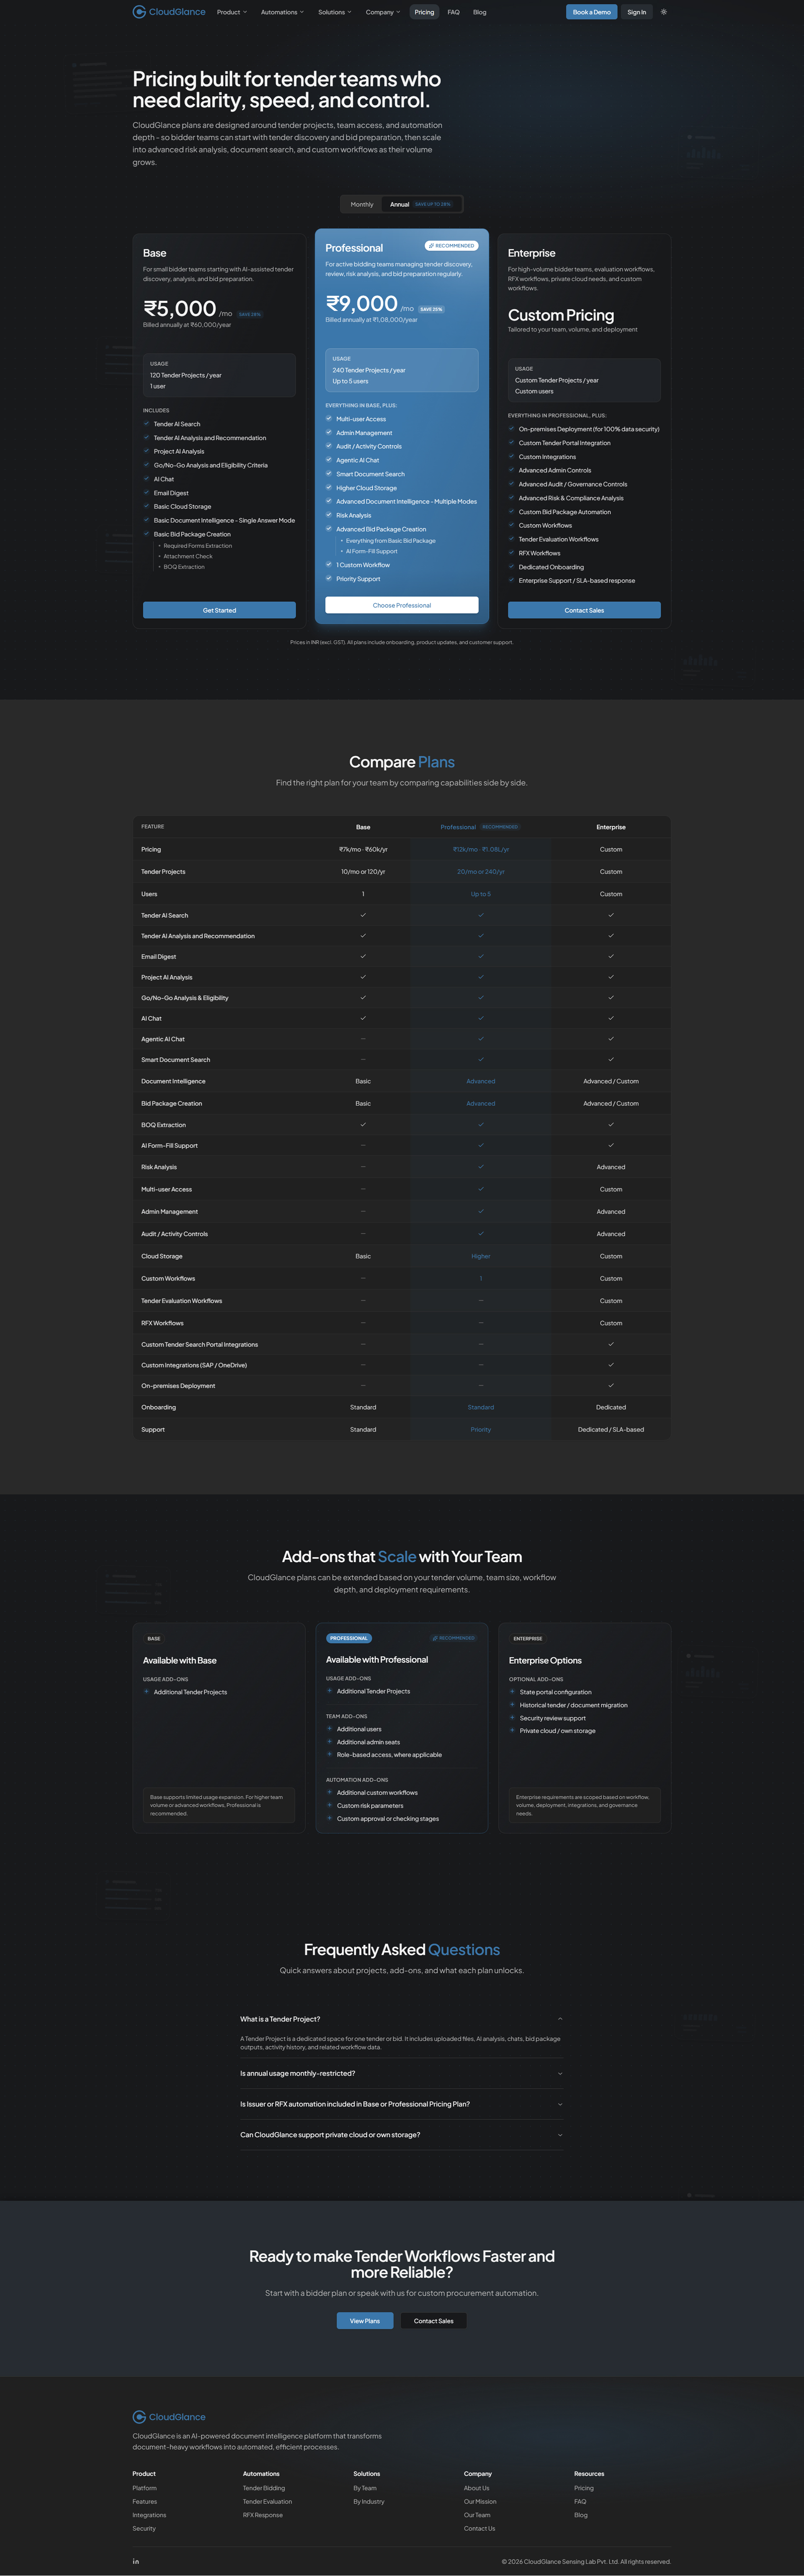The height and width of the screenshot is (2576, 804).
Task: Open Tender Bidding link in footer
Action: tap(264, 2488)
